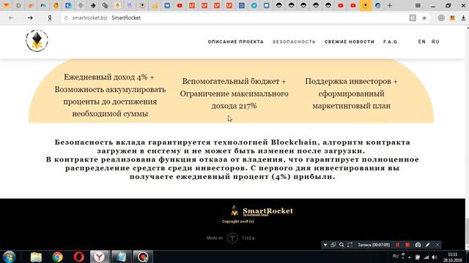Expand the recorder toolbar dropdown arrow

(x=325, y=245)
